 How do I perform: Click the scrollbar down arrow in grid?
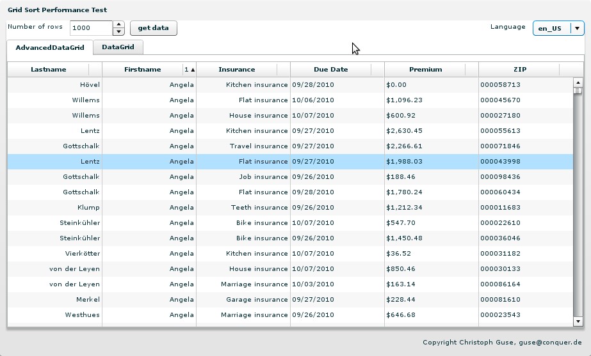(x=578, y=321)
